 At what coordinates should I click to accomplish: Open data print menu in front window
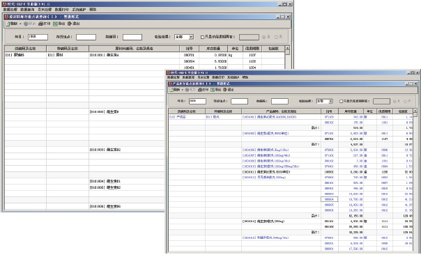point(218,77)
